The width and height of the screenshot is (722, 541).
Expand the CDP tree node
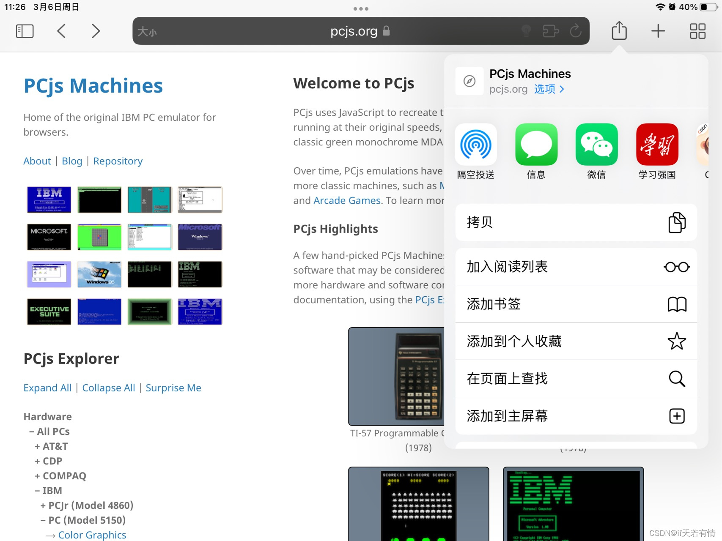[x=49, y=461]
